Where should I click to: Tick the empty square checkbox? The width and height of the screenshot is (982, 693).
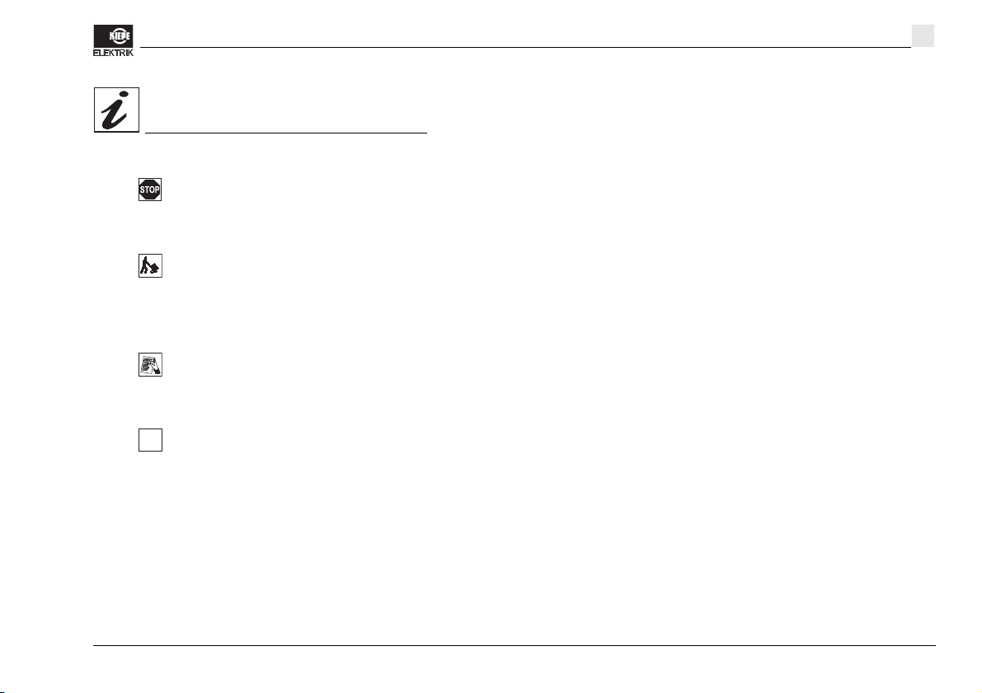[150, 440]
